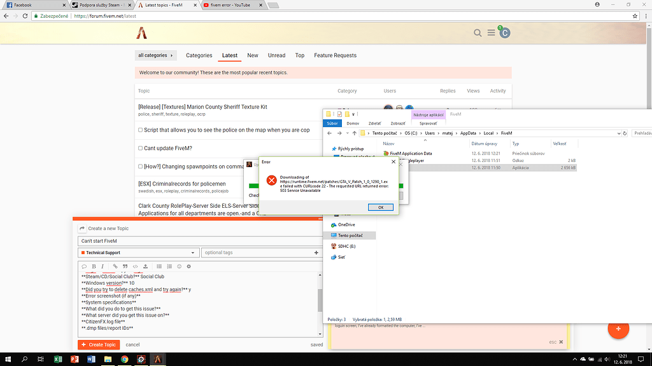This screenshot has height=366, width=652.
Task: Click the upload icon in composer
Action: click(x=146, y=266)
